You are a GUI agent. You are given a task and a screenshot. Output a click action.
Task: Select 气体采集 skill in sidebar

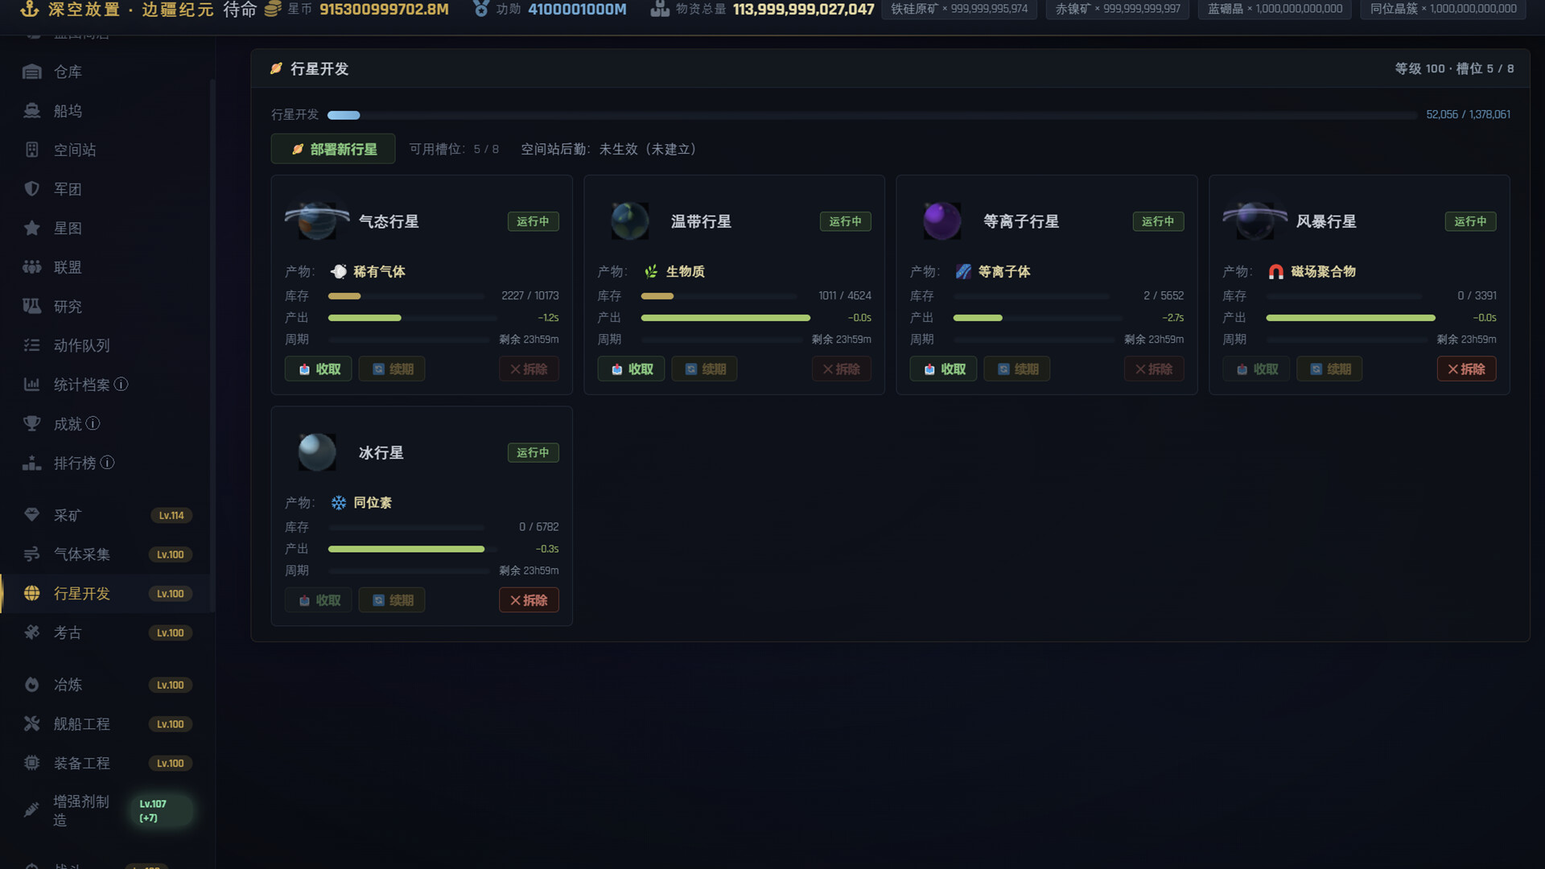click(x=107, y=554)
